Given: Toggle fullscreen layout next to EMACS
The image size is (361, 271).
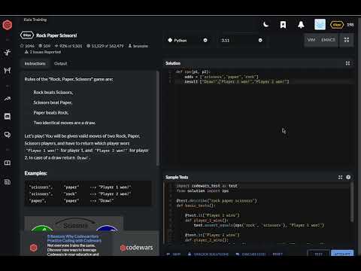Looking at the screenshot, I should (347, 40).
